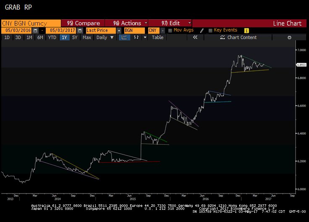Viewport: 309px width, 222px height.
Task: Toggle the Key Events checkbox
Action: click(x=210, y=30)
